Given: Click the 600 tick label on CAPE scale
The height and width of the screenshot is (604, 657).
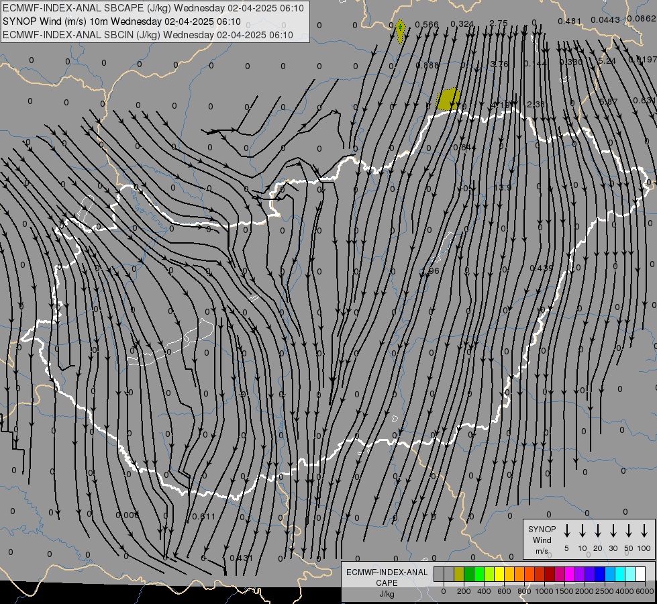Looking at the screenshot, I should pos(503,591).
